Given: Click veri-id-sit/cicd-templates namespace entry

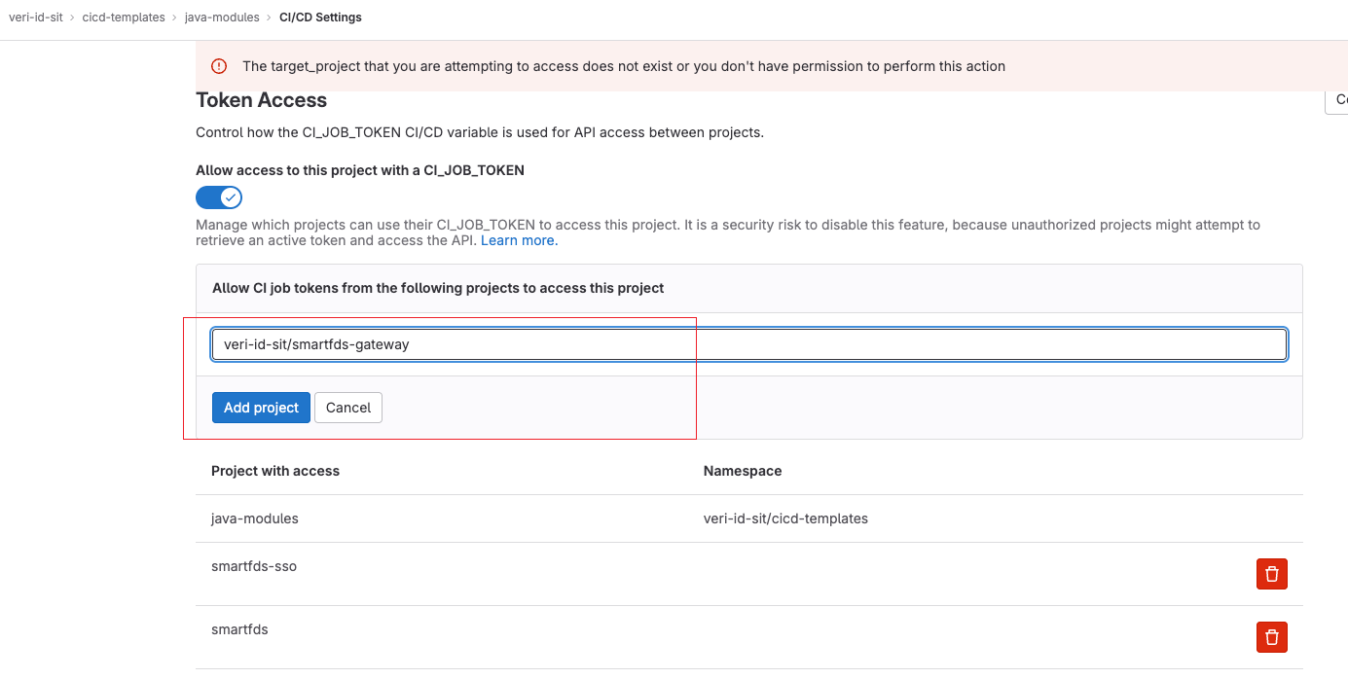Looking at the screenshot, I should (785, 518).
